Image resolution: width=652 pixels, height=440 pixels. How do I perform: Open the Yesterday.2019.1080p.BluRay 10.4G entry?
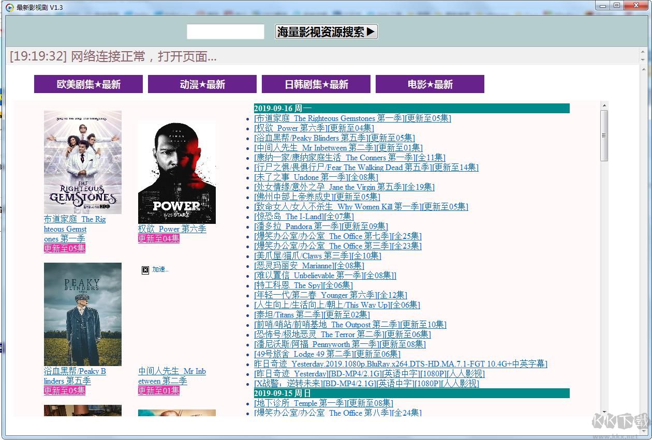[x=401, y=364]
